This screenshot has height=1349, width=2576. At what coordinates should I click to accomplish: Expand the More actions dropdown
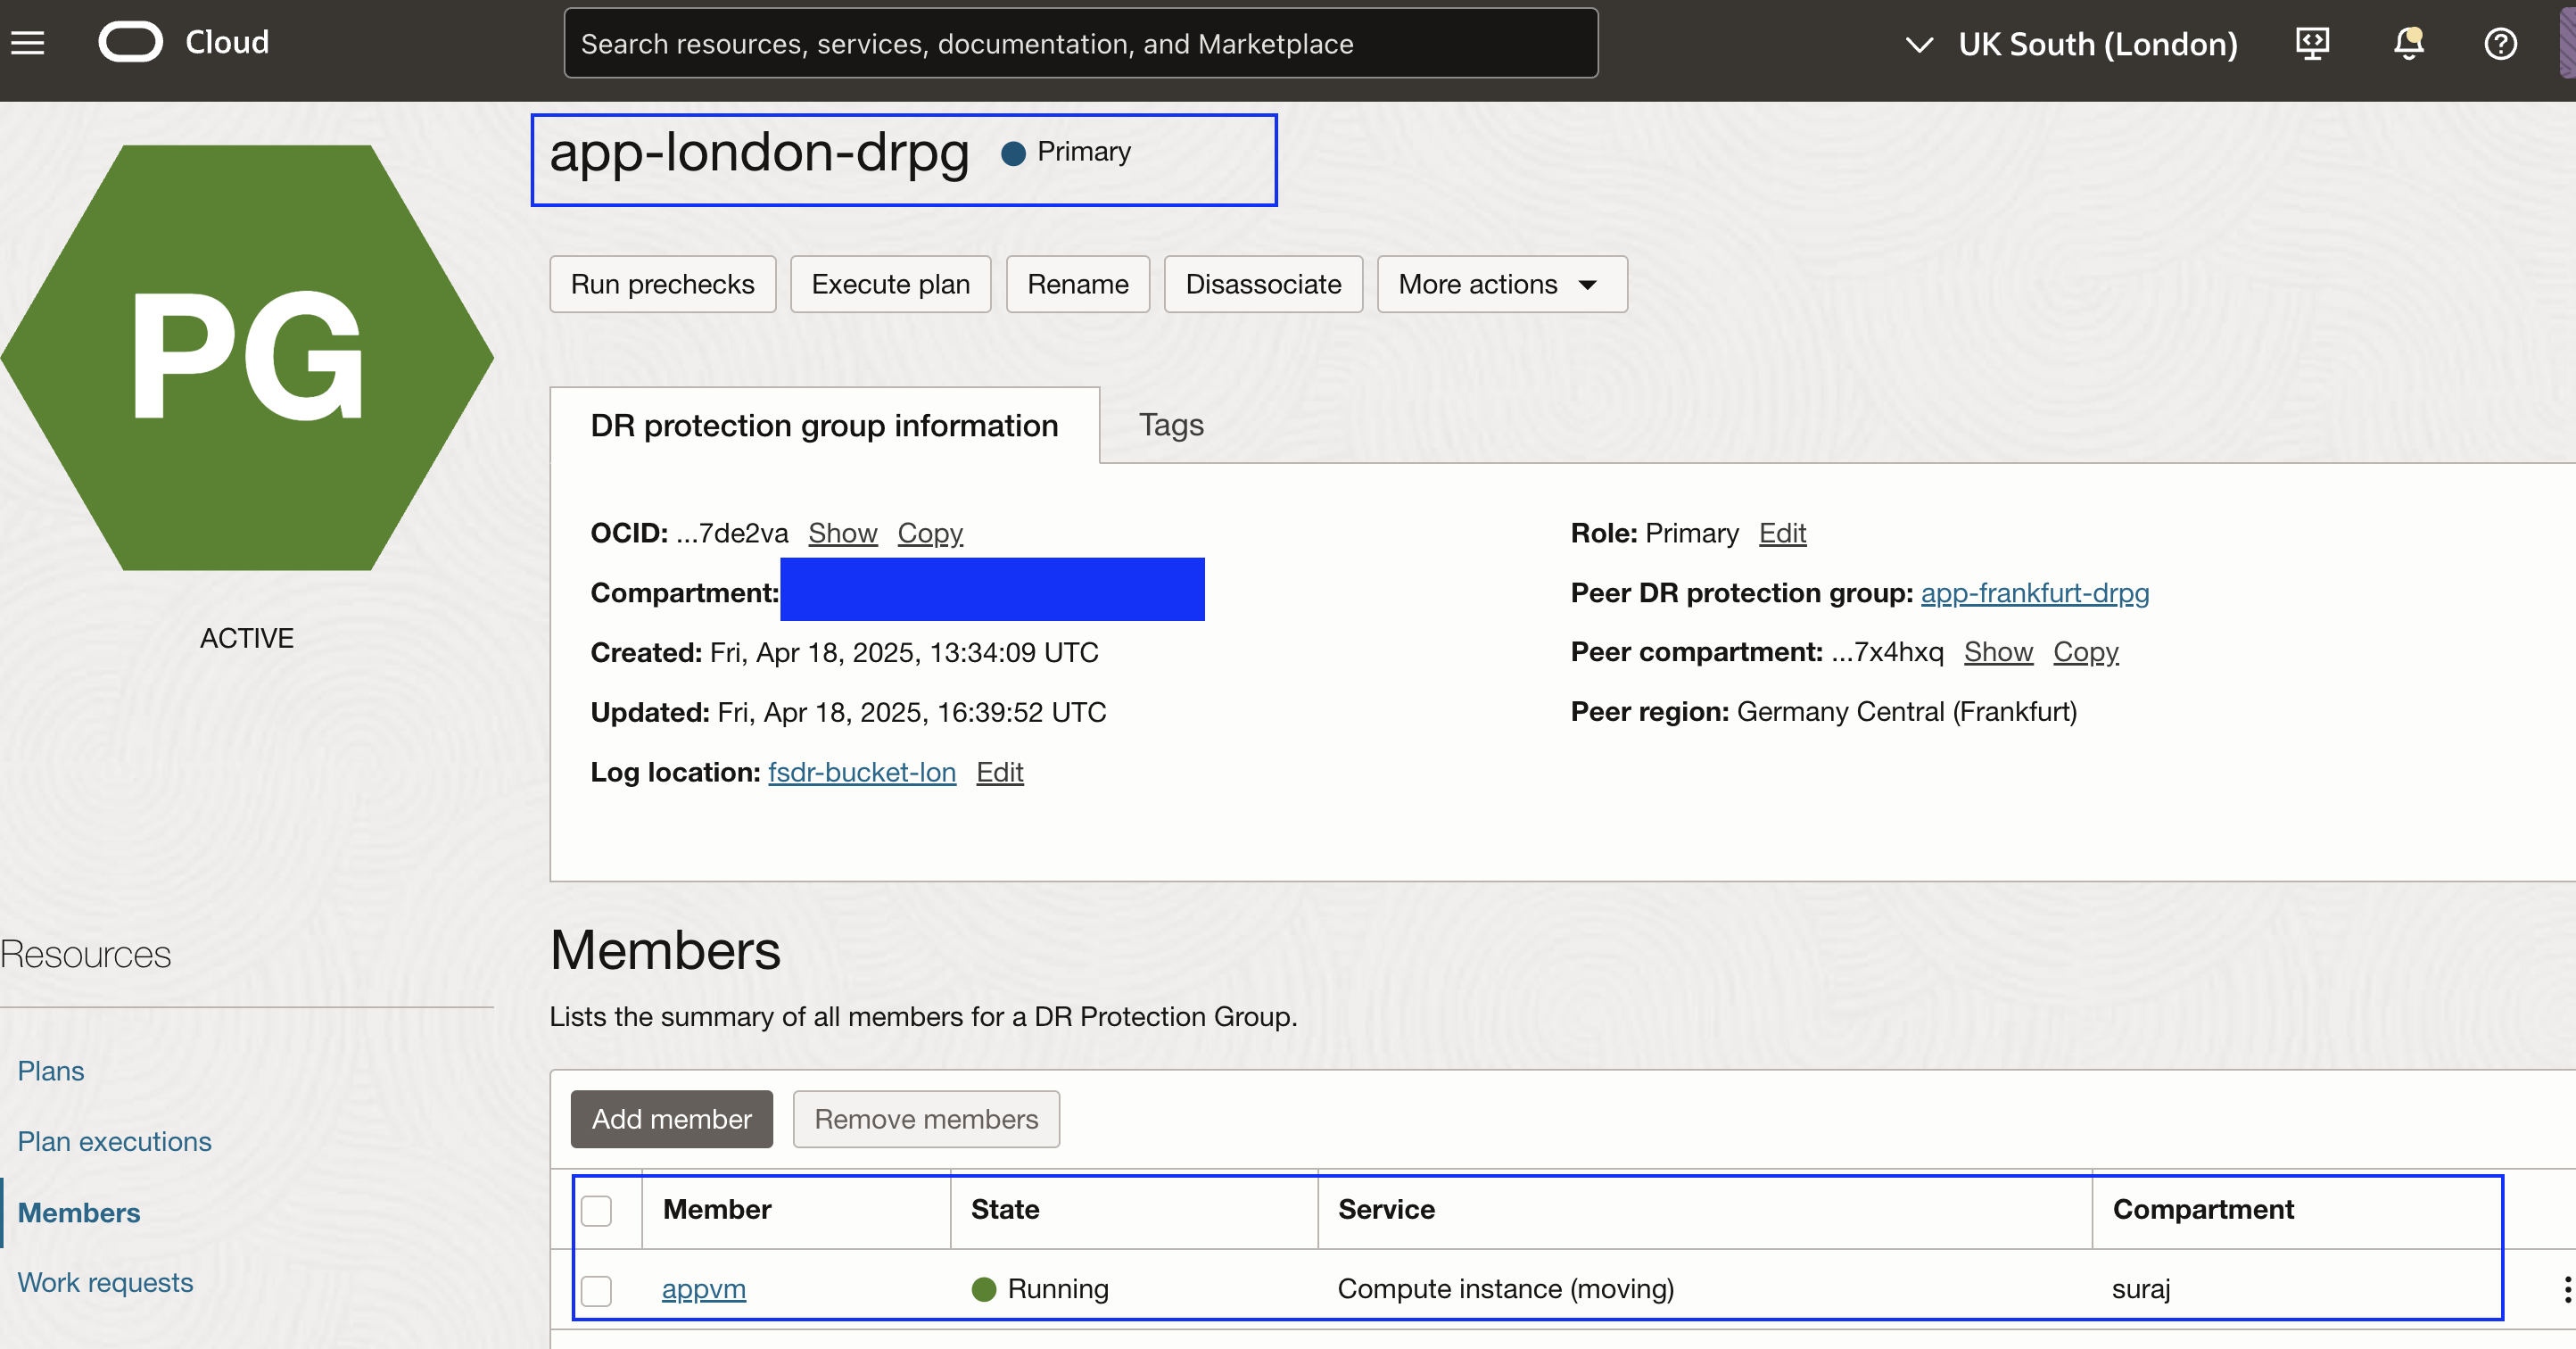tap(1501, 284)
